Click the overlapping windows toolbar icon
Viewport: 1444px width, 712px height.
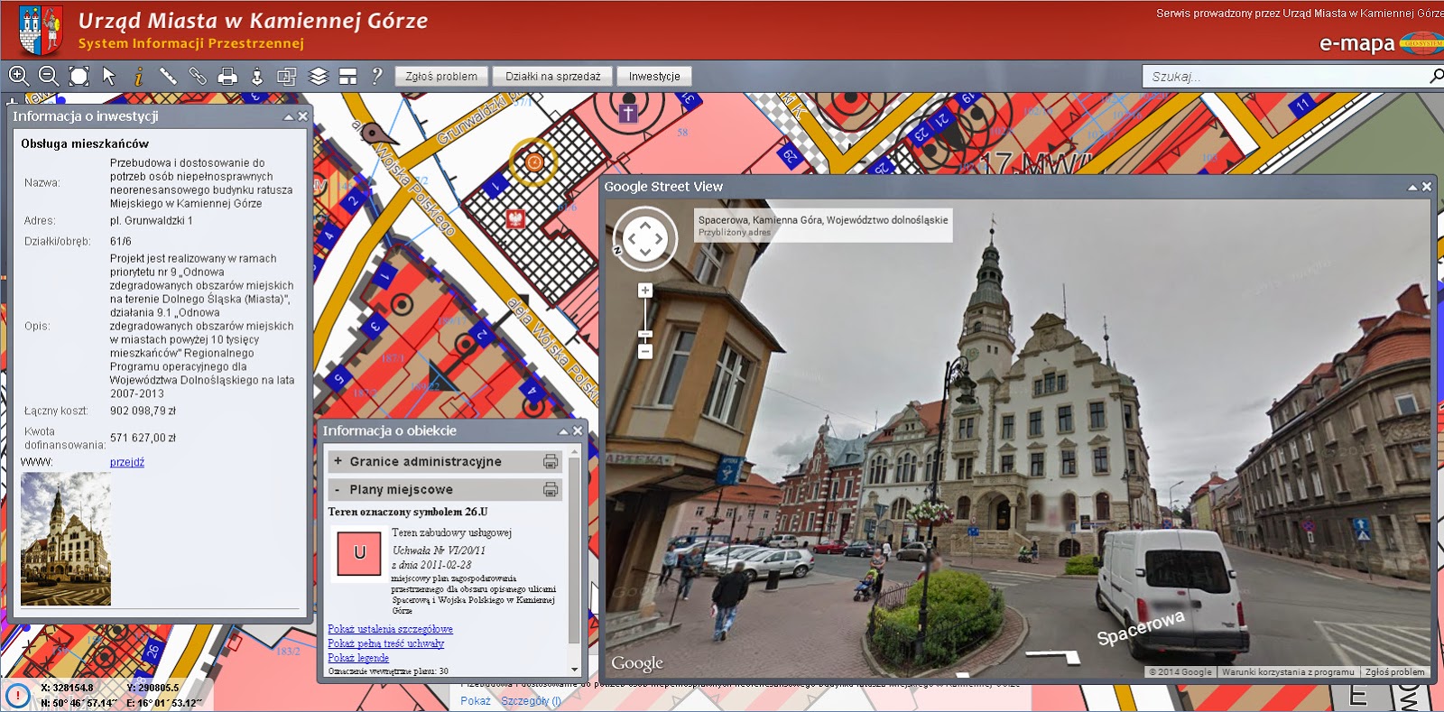click(x=287, y=77)
